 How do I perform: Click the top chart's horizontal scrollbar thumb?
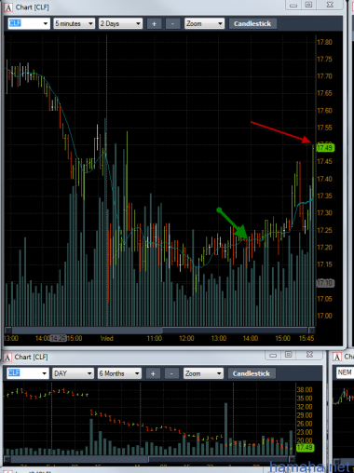[x=87, y=331]
